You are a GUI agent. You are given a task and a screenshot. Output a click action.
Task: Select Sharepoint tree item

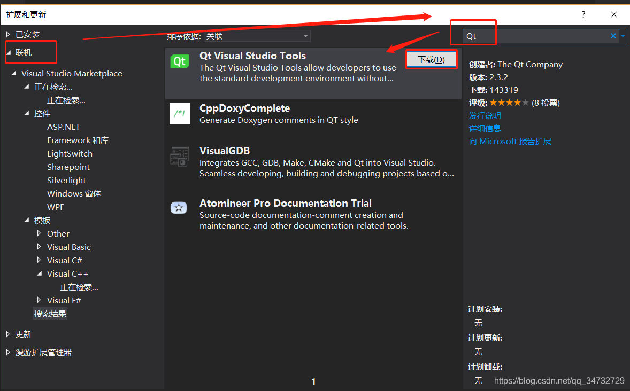[x=68, y=167]
